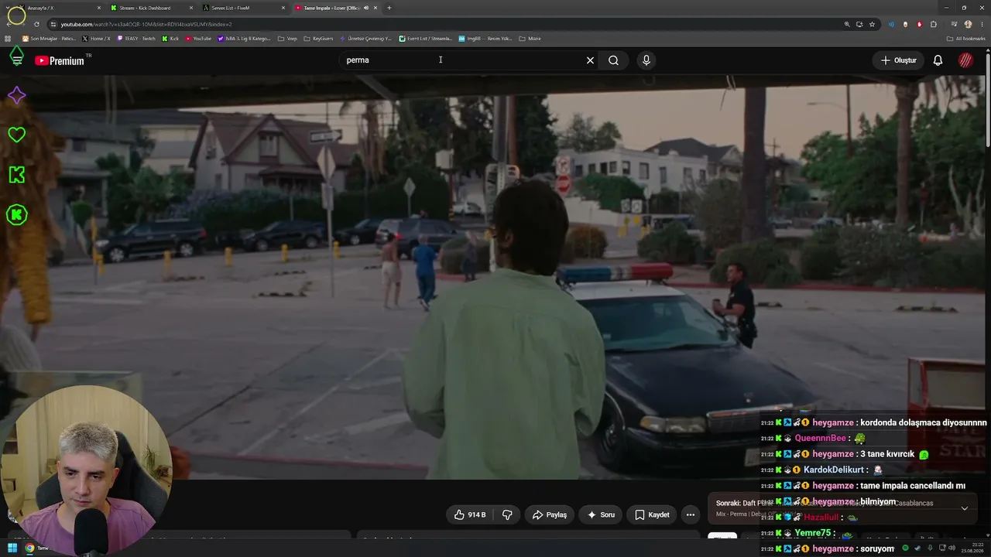991x557 pixels.
Task: Click the youtube.com address bar
Action: (449, 24)
